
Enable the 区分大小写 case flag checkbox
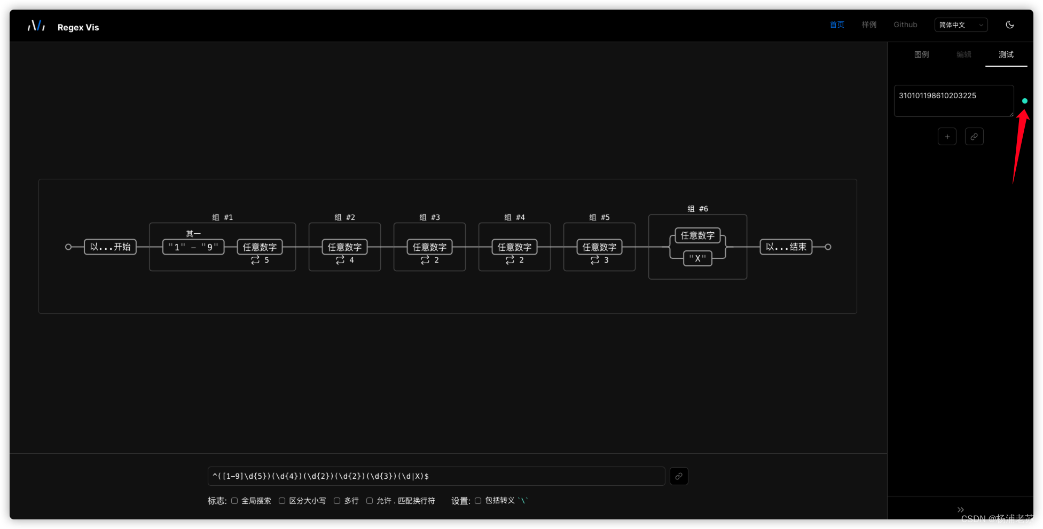coord(282,501)
